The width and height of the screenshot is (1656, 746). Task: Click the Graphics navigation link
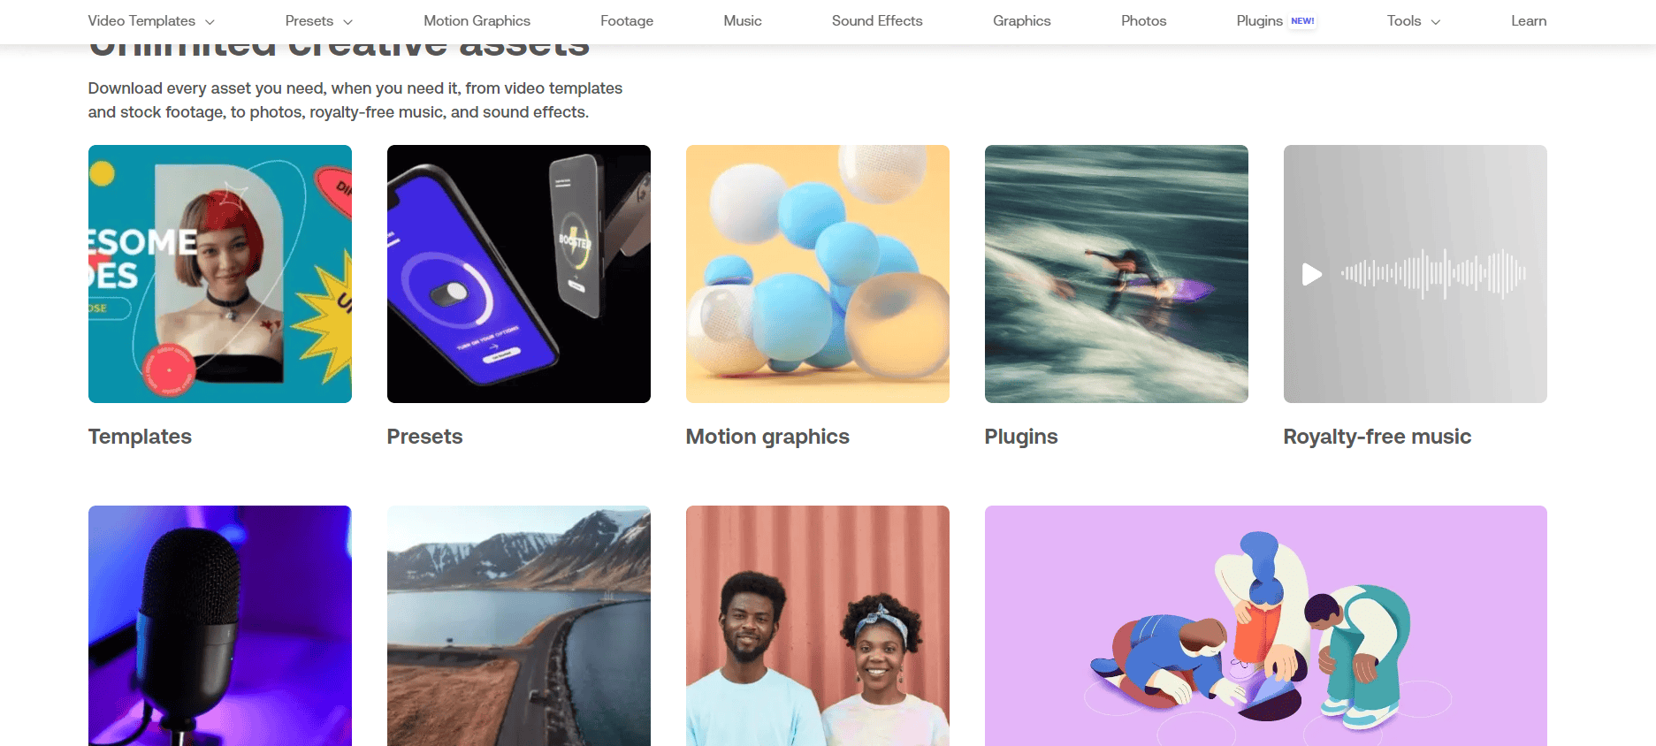1022,21
